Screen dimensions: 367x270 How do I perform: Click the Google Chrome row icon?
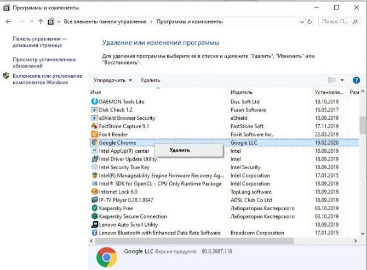coord(94,142)
